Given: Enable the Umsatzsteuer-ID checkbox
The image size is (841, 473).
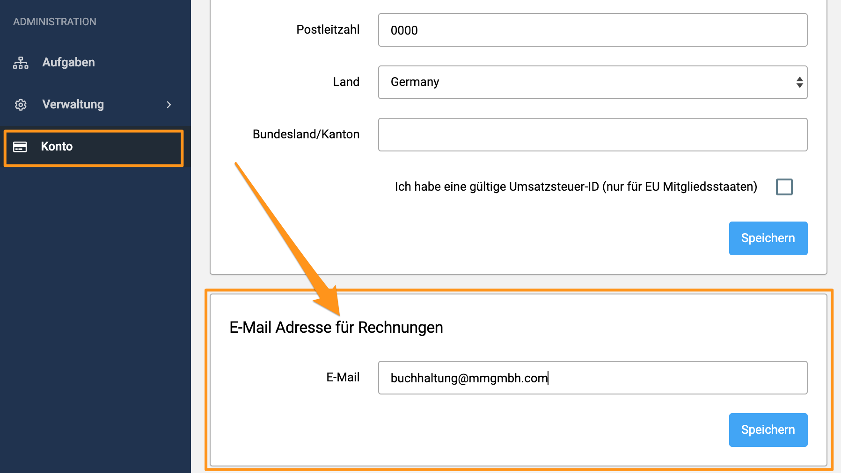Looking at the screenshot, I should (784, 187).
